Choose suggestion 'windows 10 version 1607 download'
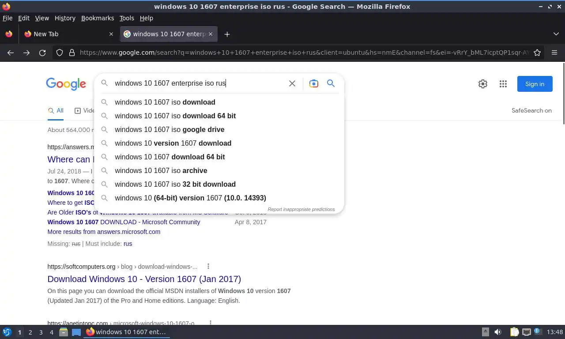This screenshot has width=565, height=339. (x=219, y=143)
